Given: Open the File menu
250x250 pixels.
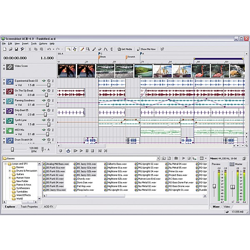Looking at the screenshot, I should (4, 44).
